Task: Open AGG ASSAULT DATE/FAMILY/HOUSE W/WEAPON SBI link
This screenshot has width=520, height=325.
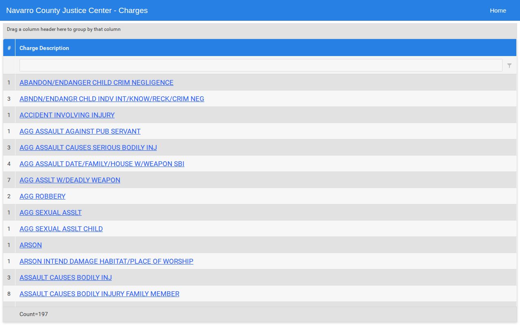Action: click(102, 164)
